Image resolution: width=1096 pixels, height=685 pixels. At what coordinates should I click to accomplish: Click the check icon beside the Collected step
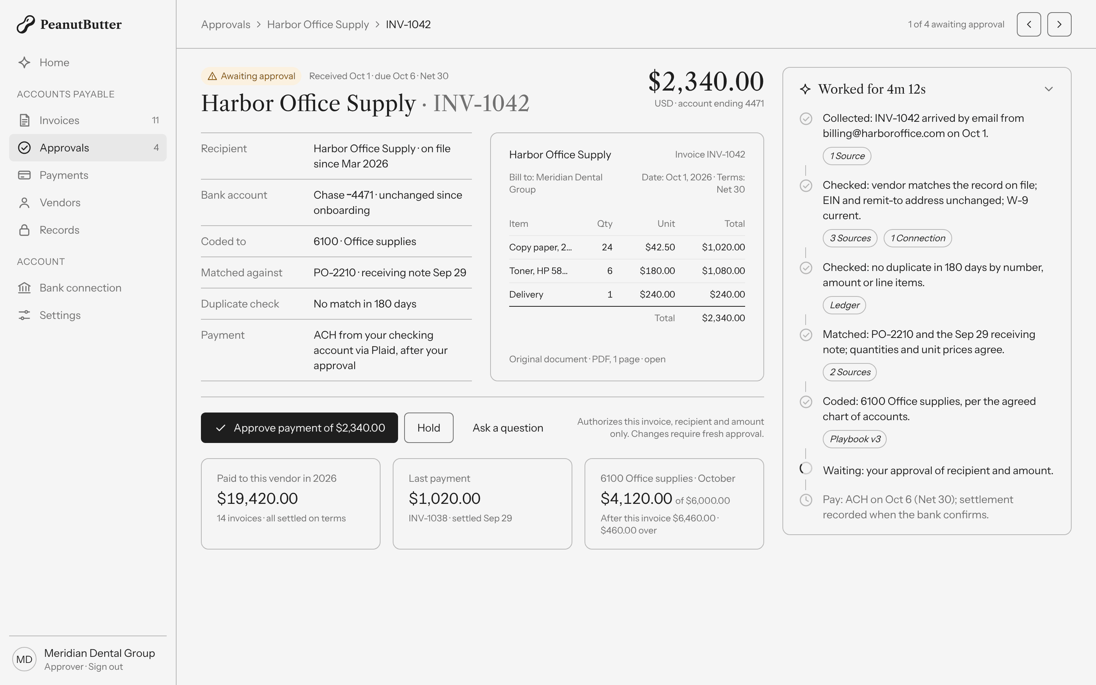[806, 119]
